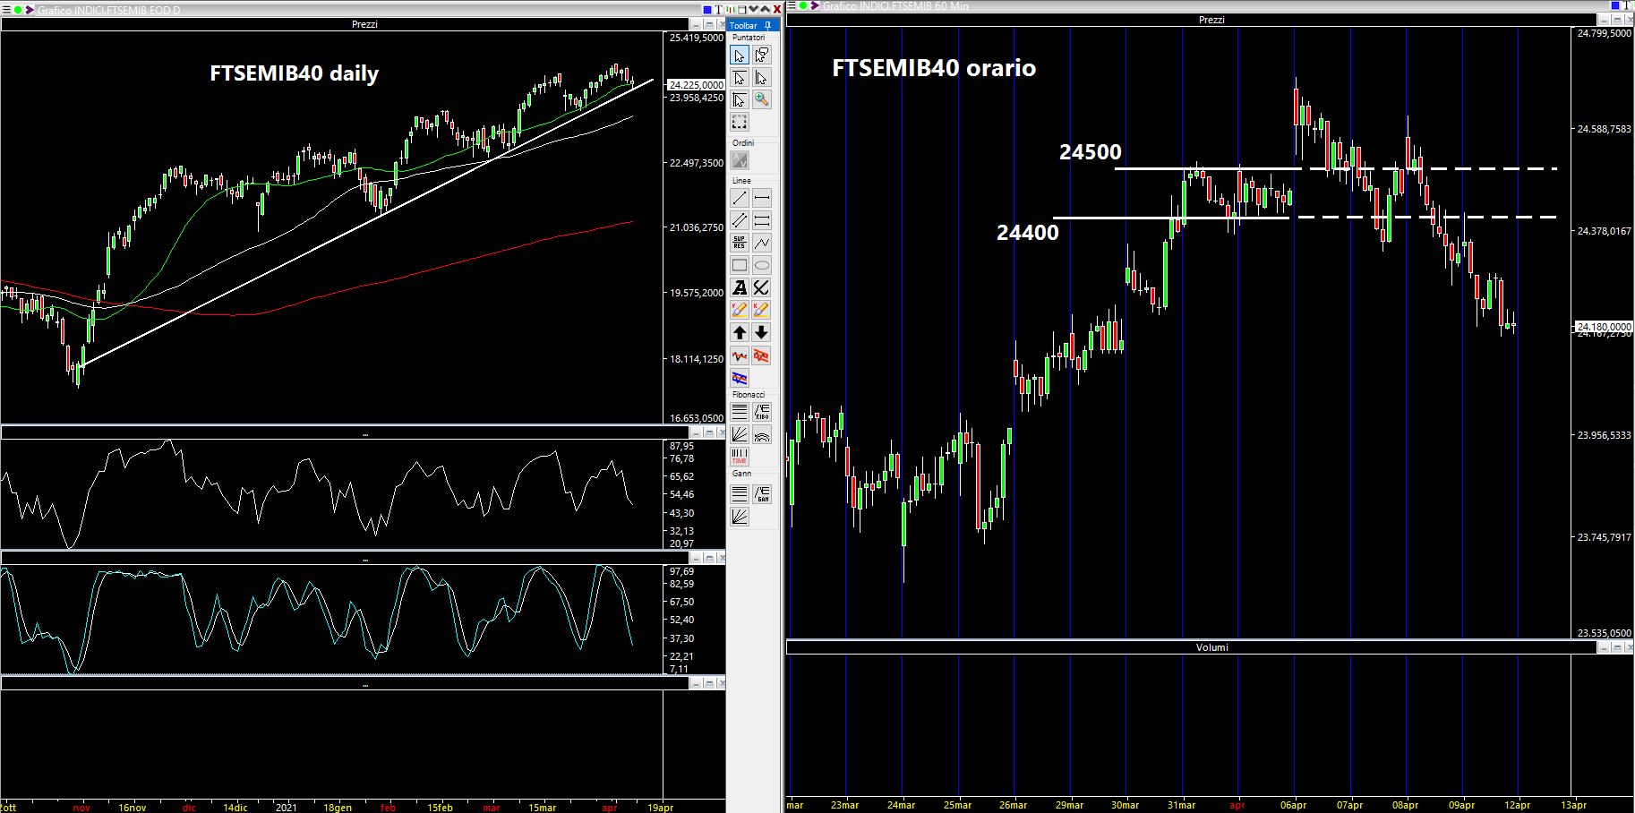Select the freehand scribble tool
The width and height of the screenshot is (1635, 813).
pyautogui.click(x=761, y=287)
